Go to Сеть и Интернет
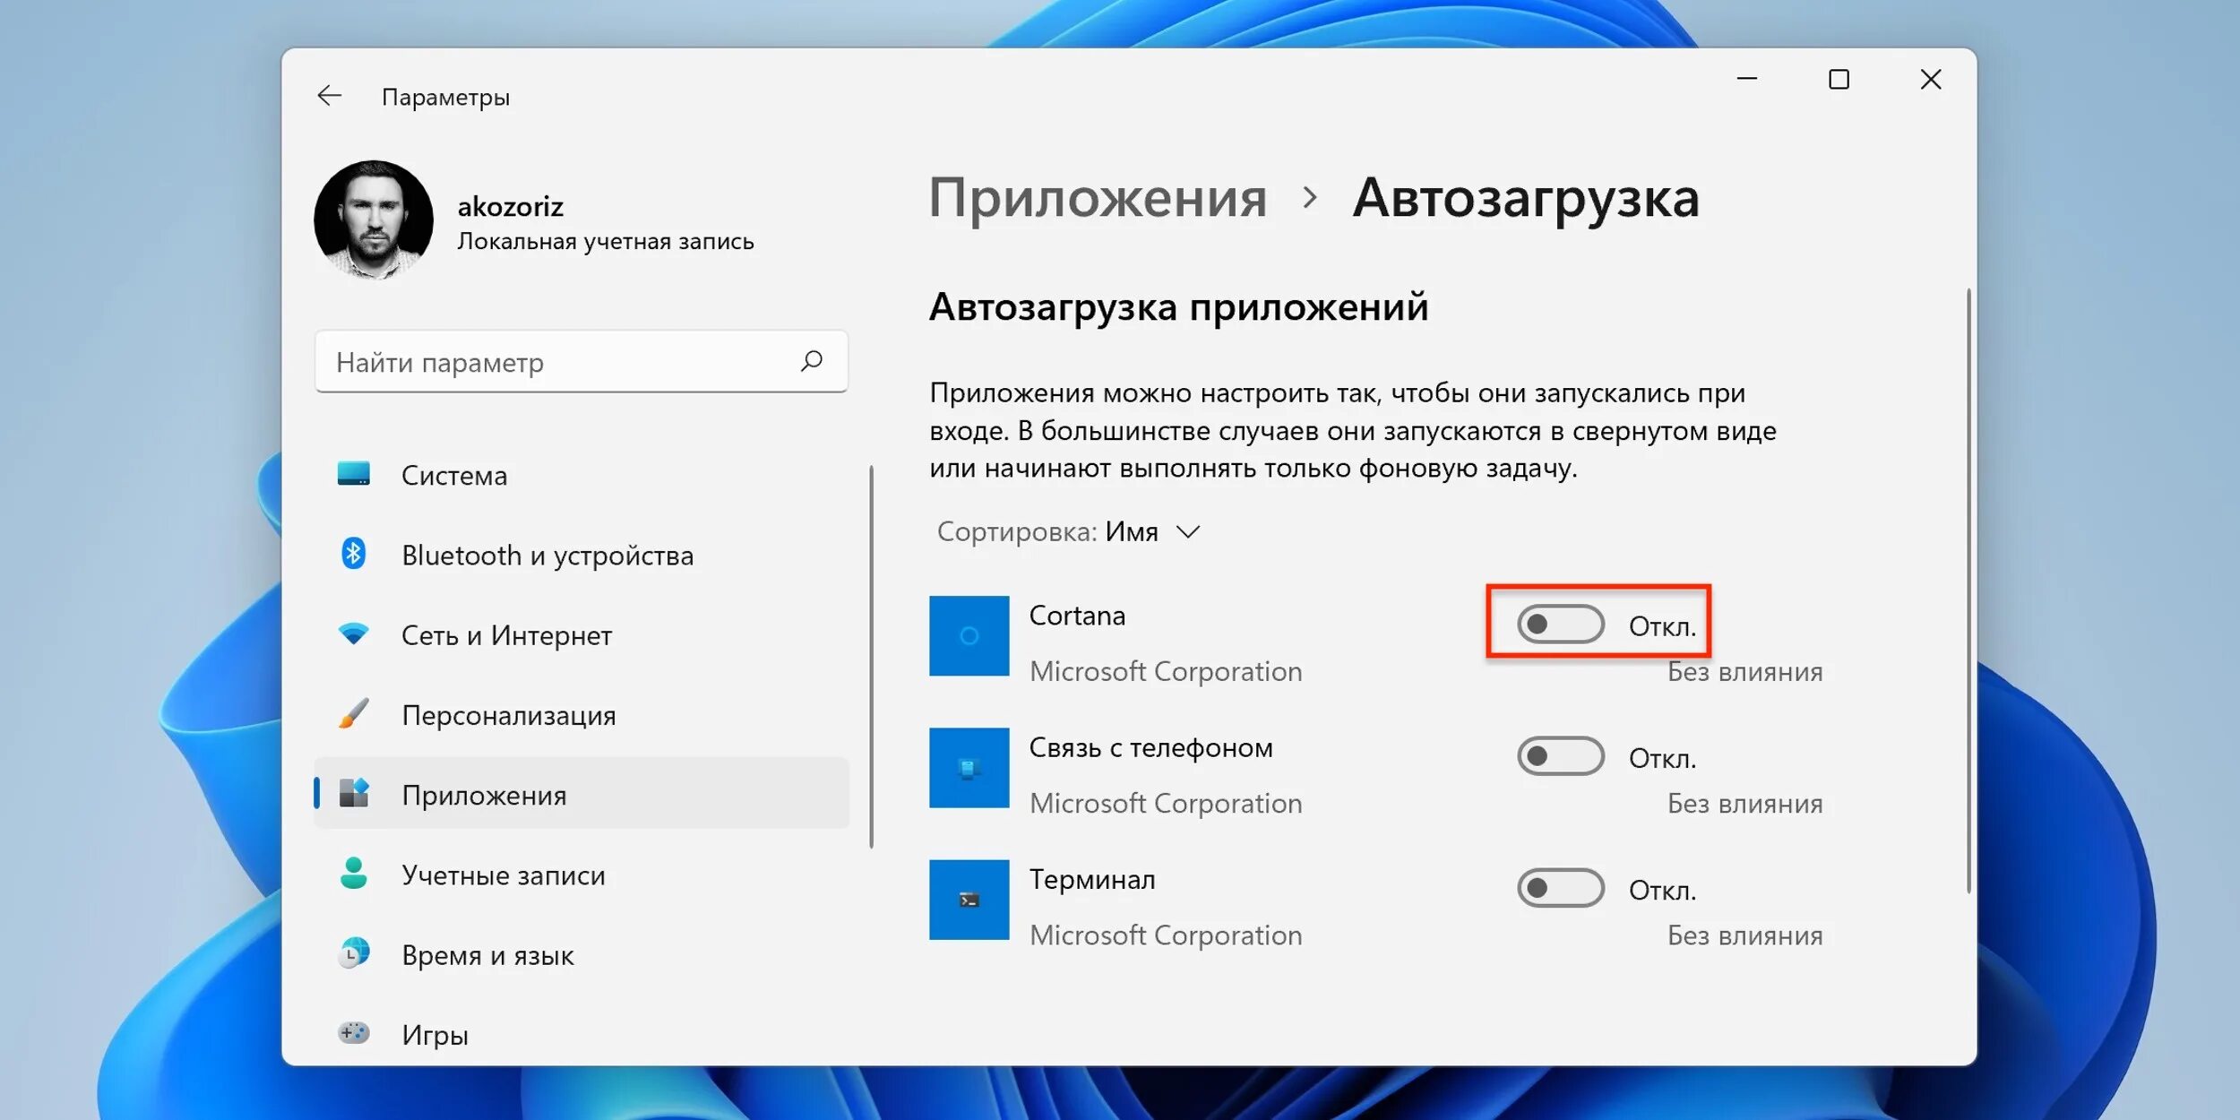Screen dimensions: 2240x1120 582,634
